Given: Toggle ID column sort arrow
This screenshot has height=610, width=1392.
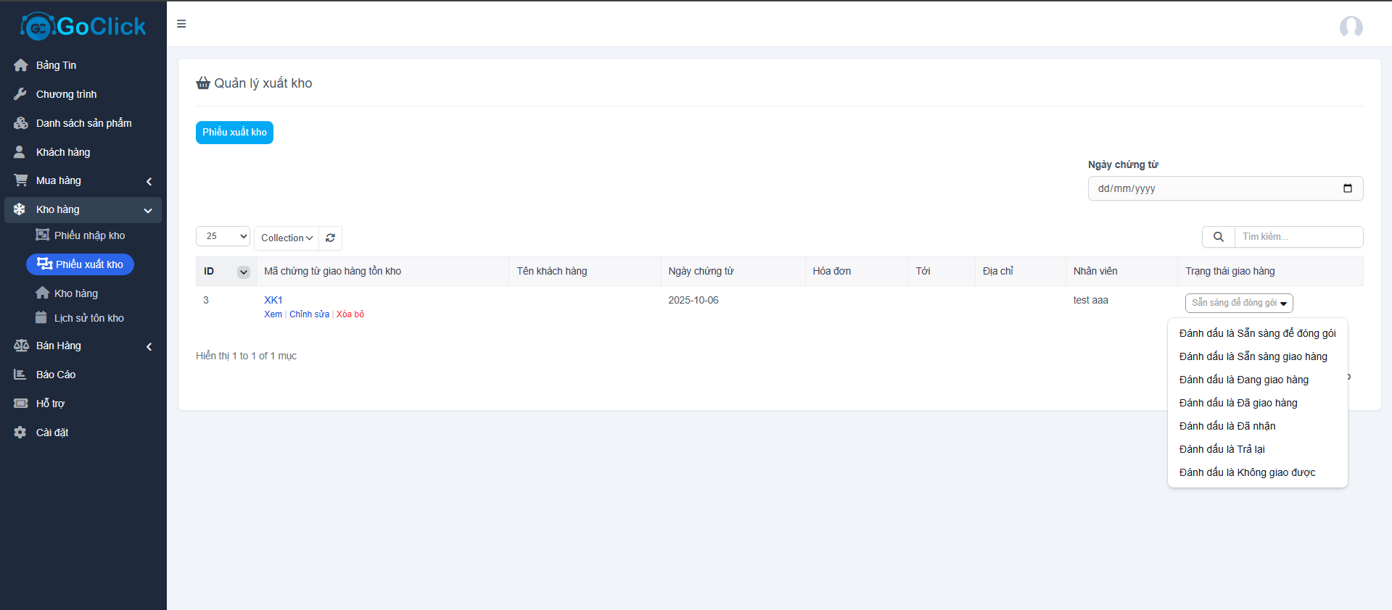Looking at the screenshot, I should (244, 272).
